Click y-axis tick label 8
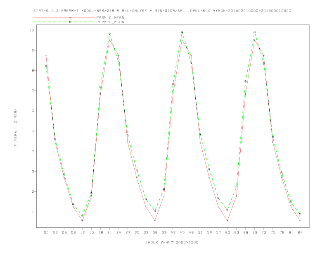 33,70
